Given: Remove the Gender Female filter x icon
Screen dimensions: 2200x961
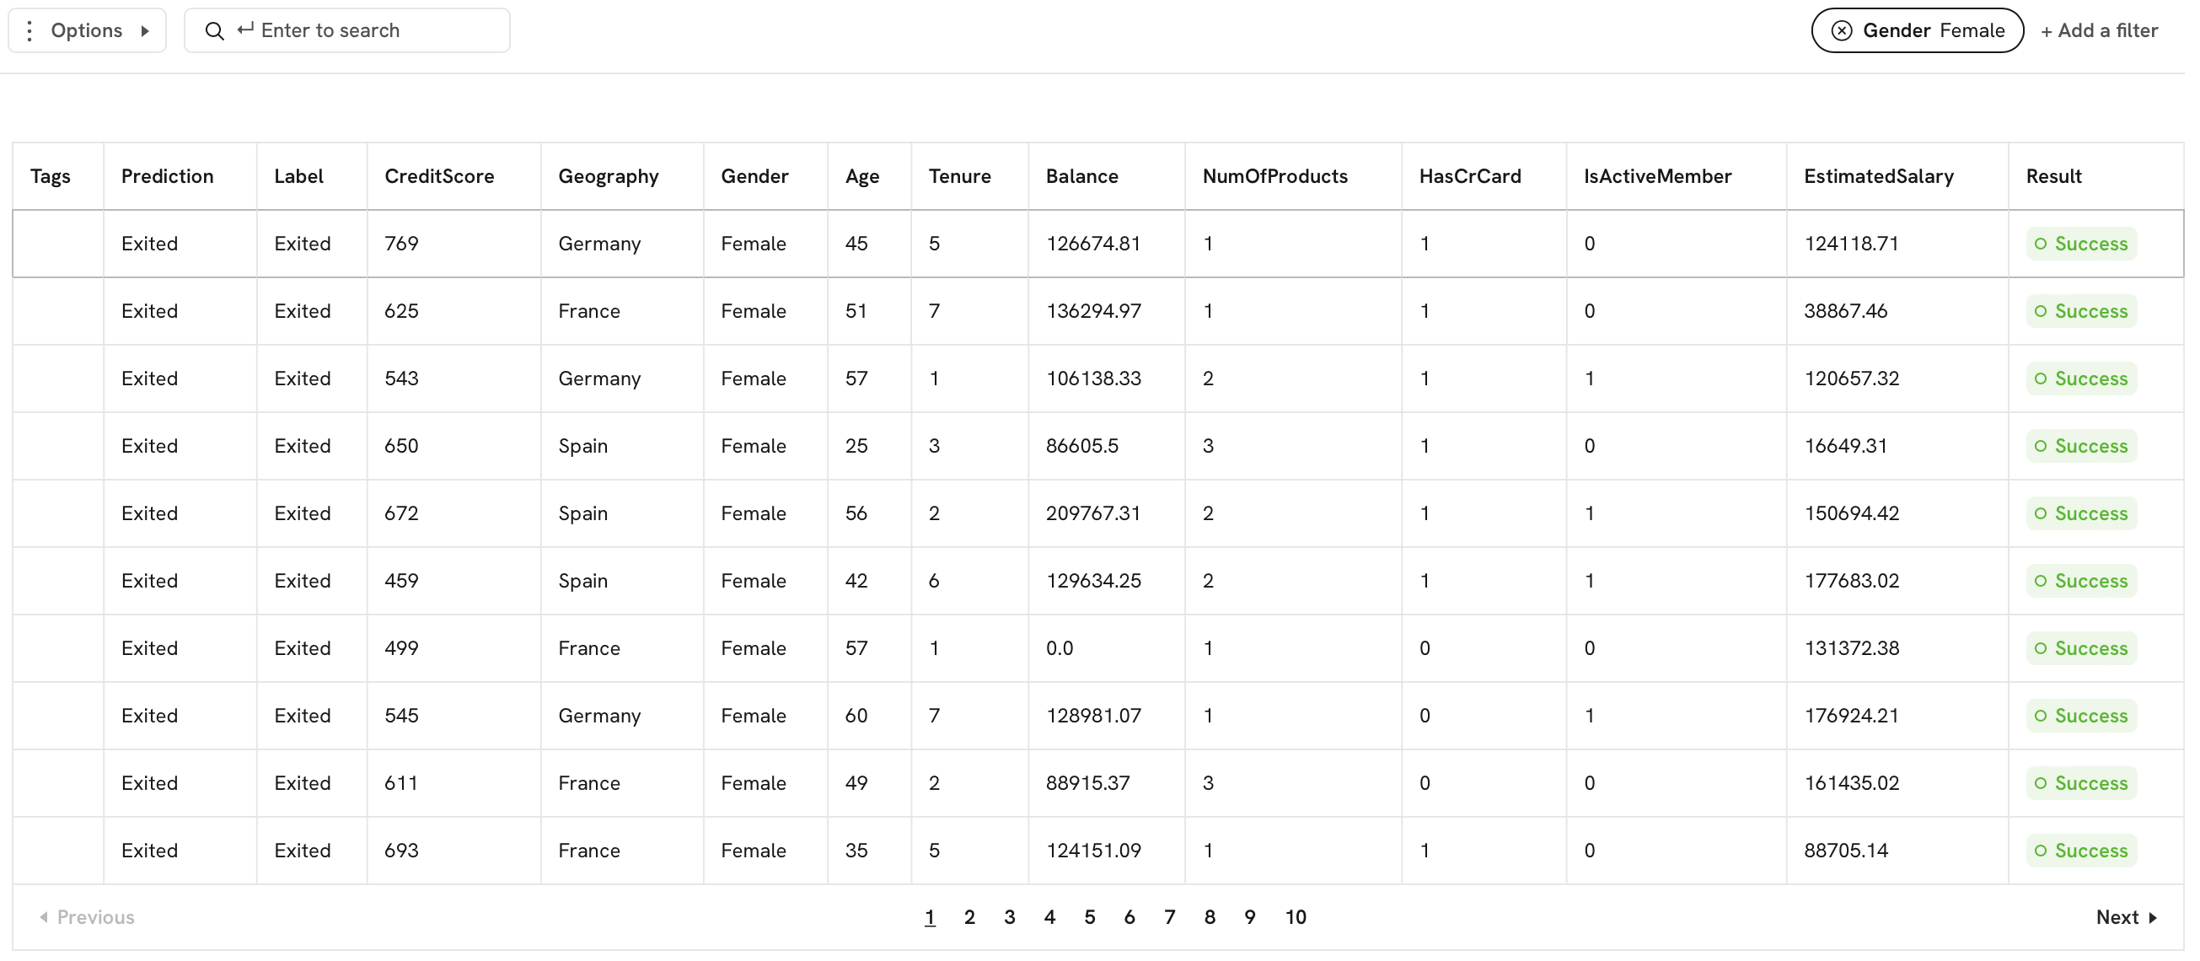Looking at the screenshot, I should [1841, 30].
